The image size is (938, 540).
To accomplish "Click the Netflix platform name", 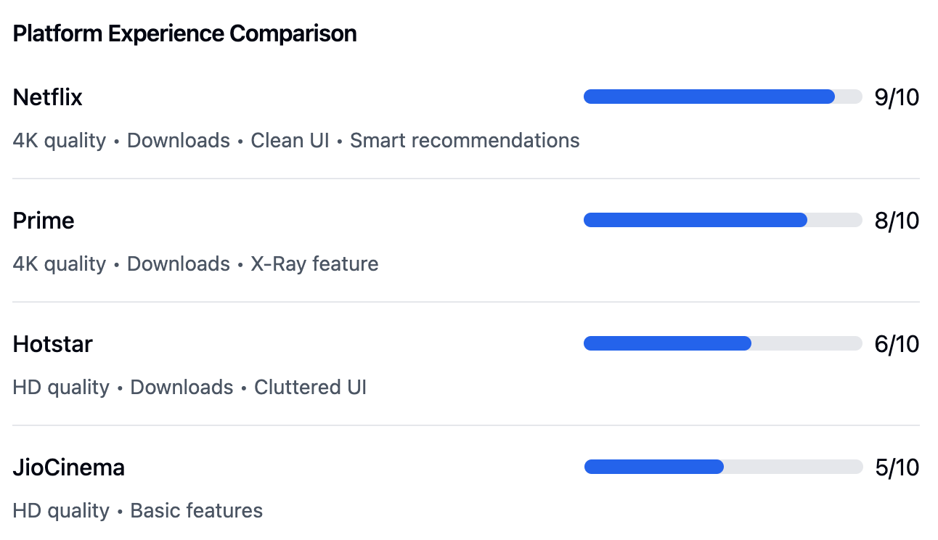I will (x=48, y=97).
